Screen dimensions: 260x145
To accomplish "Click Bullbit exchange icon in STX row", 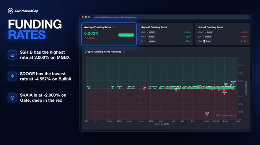I will point(203,37).
